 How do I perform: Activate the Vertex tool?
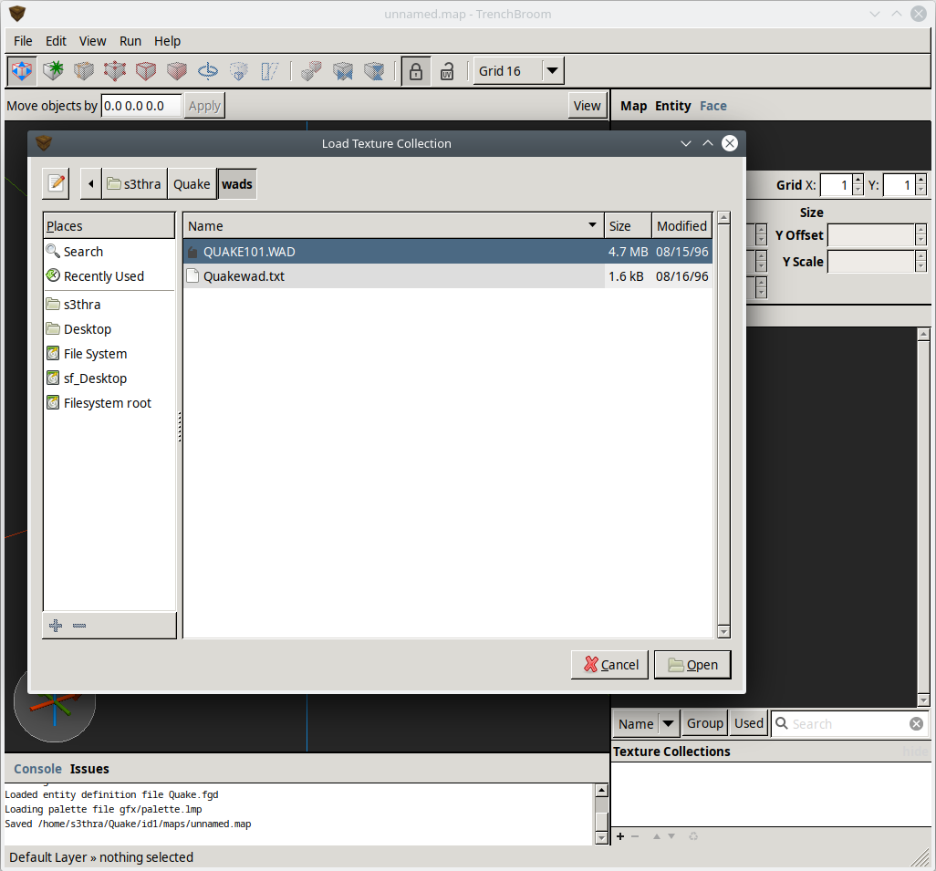[x=115, y=71]
